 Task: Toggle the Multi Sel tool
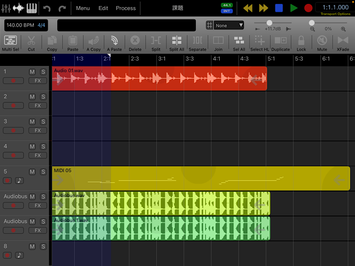[11, 43]
